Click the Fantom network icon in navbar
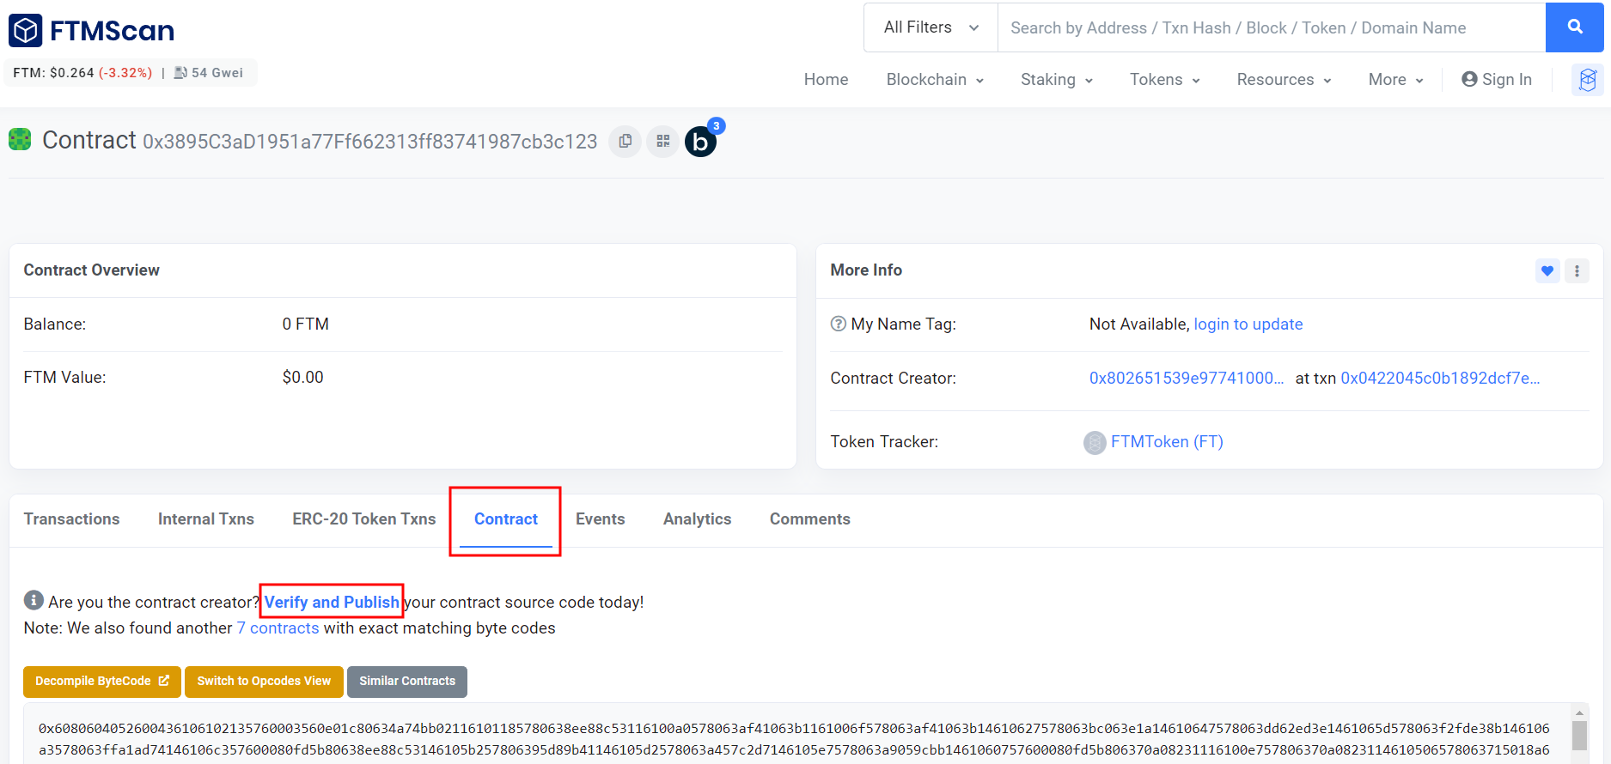This screenshot has width=1611, height=764. pos(1587,80)
